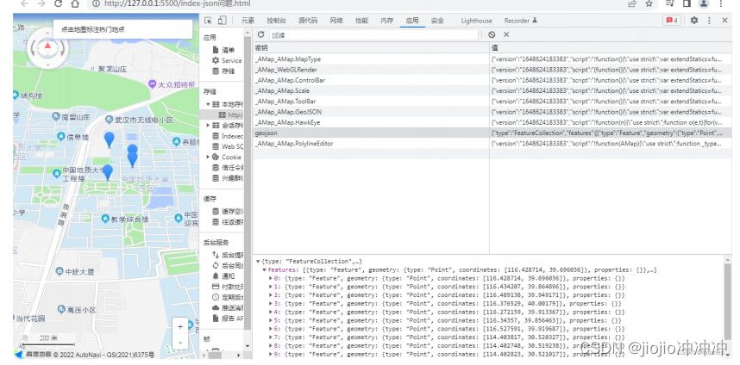Click the map compass control

click(47, 47)
